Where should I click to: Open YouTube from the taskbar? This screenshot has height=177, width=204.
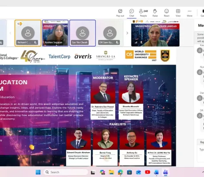click(148, 172)
